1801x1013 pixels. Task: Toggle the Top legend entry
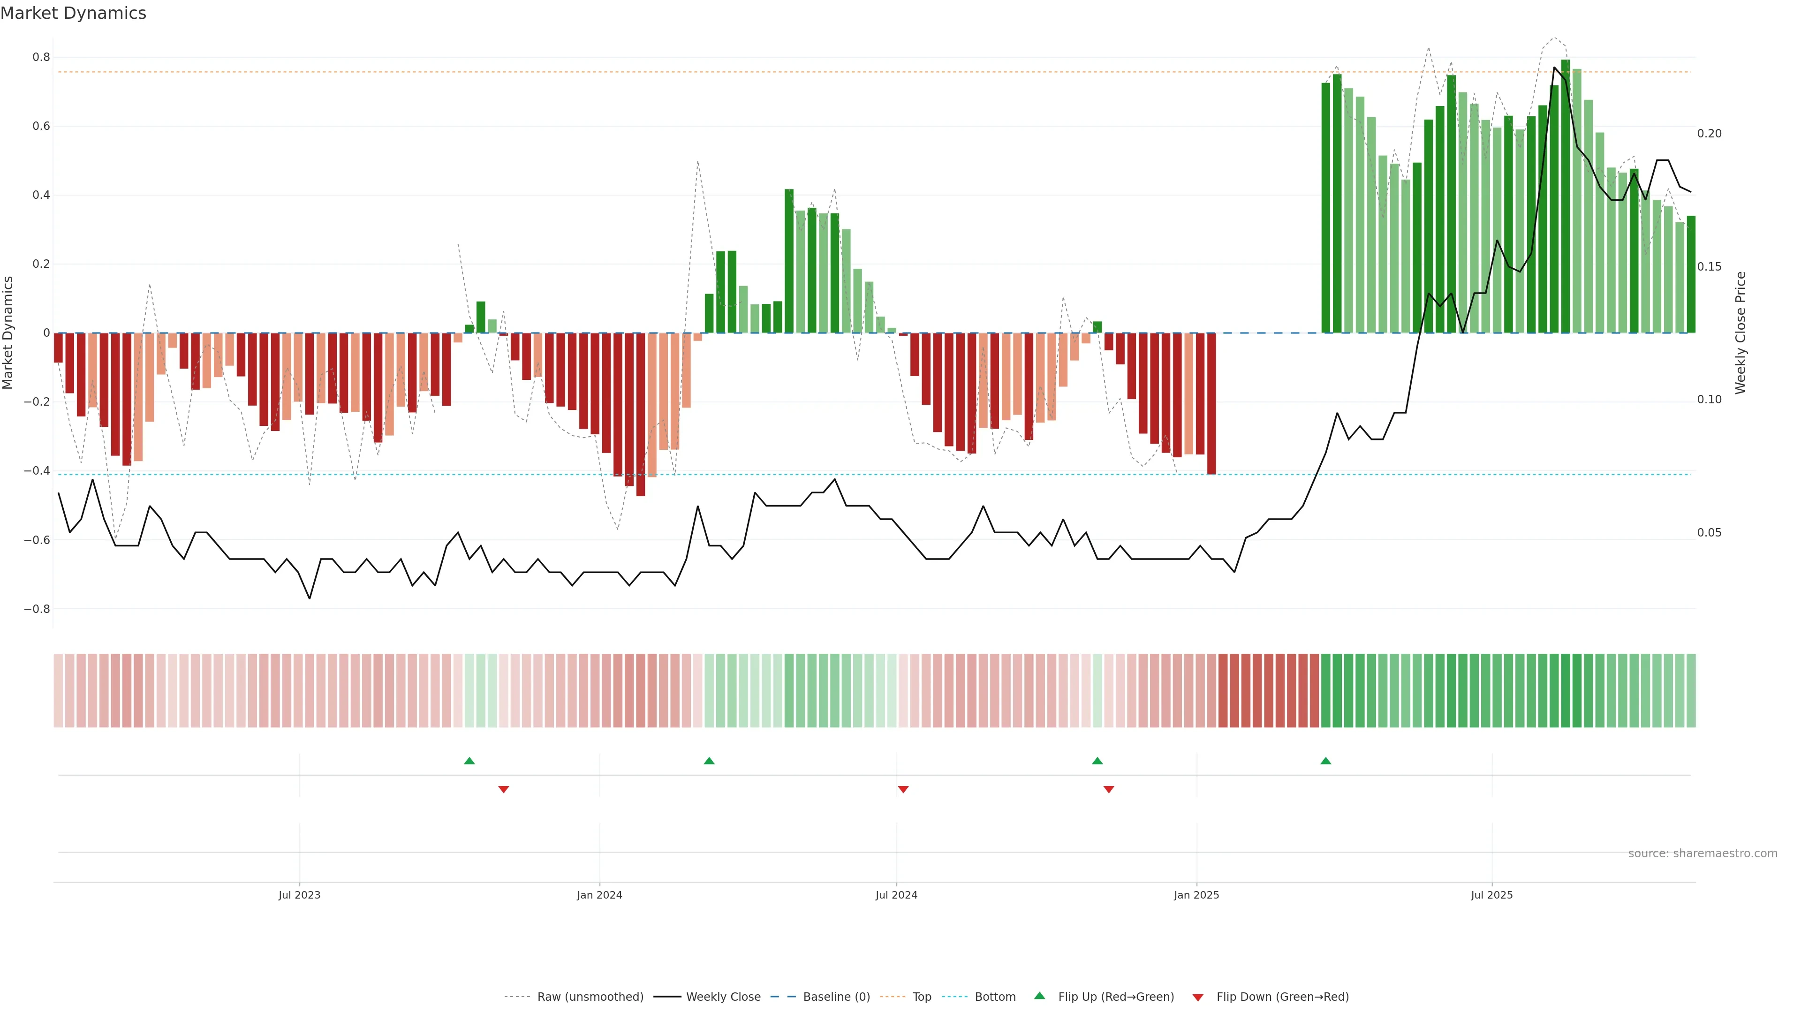click(922, 997)
